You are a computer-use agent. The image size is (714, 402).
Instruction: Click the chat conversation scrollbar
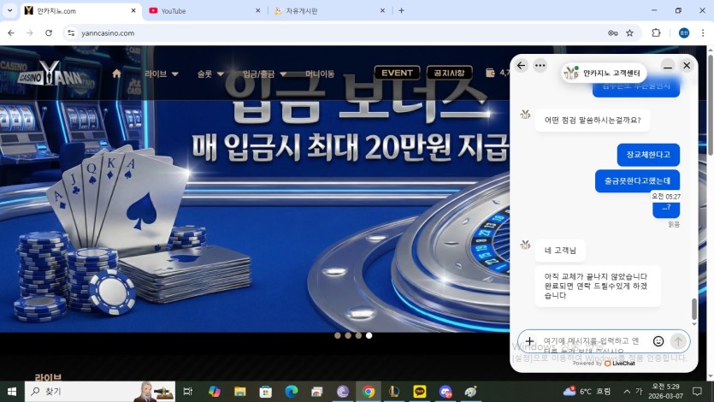[694, 309]
